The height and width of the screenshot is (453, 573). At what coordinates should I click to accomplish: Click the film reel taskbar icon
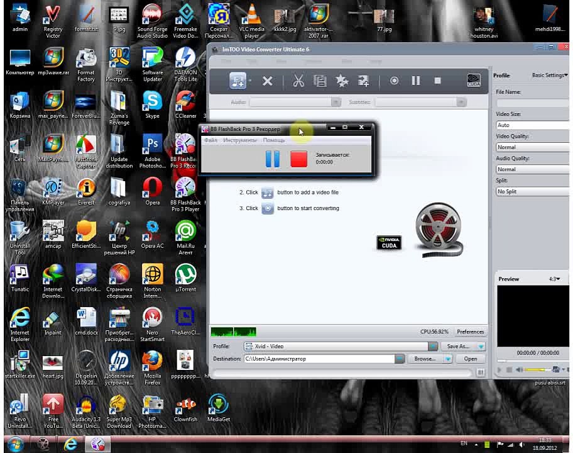(43, 444)
